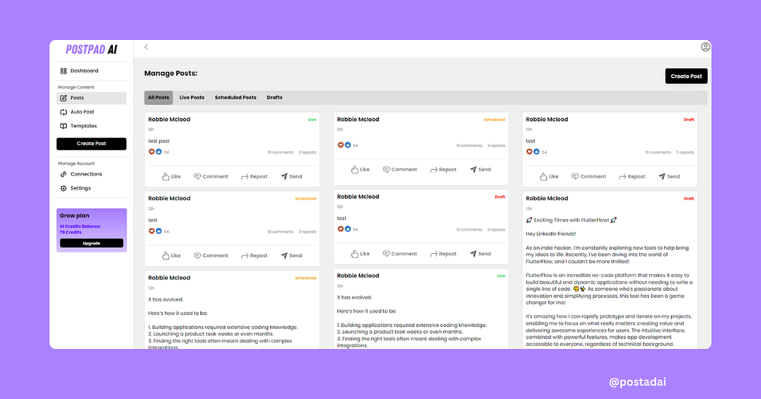Like the 'test post' Live card
This screenshot has width=761, height=399.
click(x=171, y=176)
